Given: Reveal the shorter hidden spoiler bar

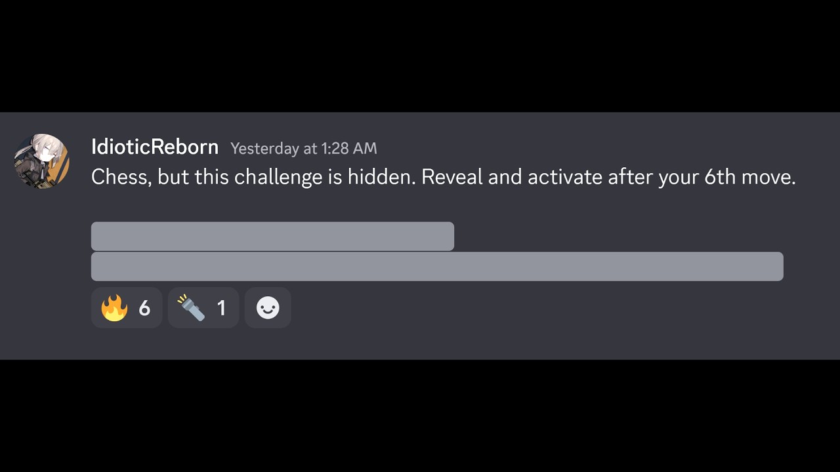Looking at the screenshot, I should pyautogui.click(x=272, y=236).
